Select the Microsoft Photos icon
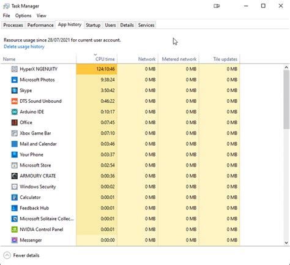This screenshot has height=265, width=290. (x=14, y=80)
